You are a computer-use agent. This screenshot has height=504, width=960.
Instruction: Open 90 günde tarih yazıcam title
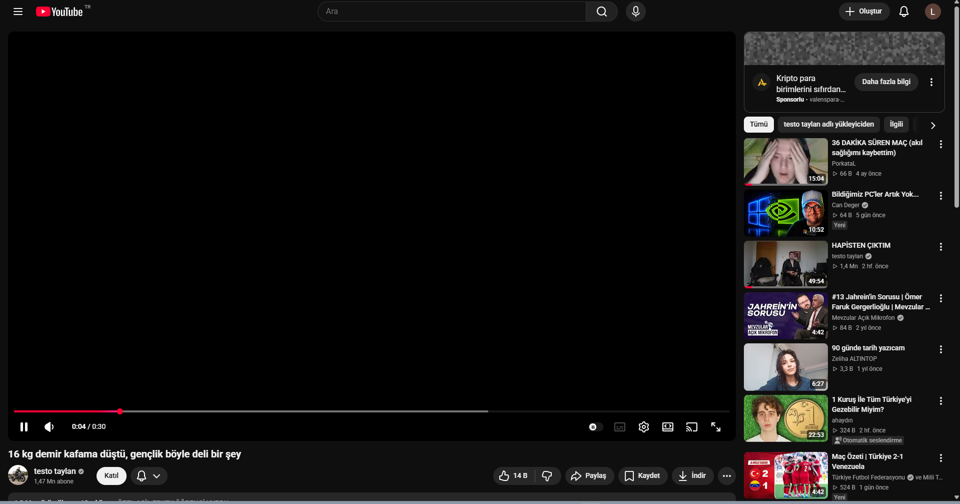coord(868,348)
